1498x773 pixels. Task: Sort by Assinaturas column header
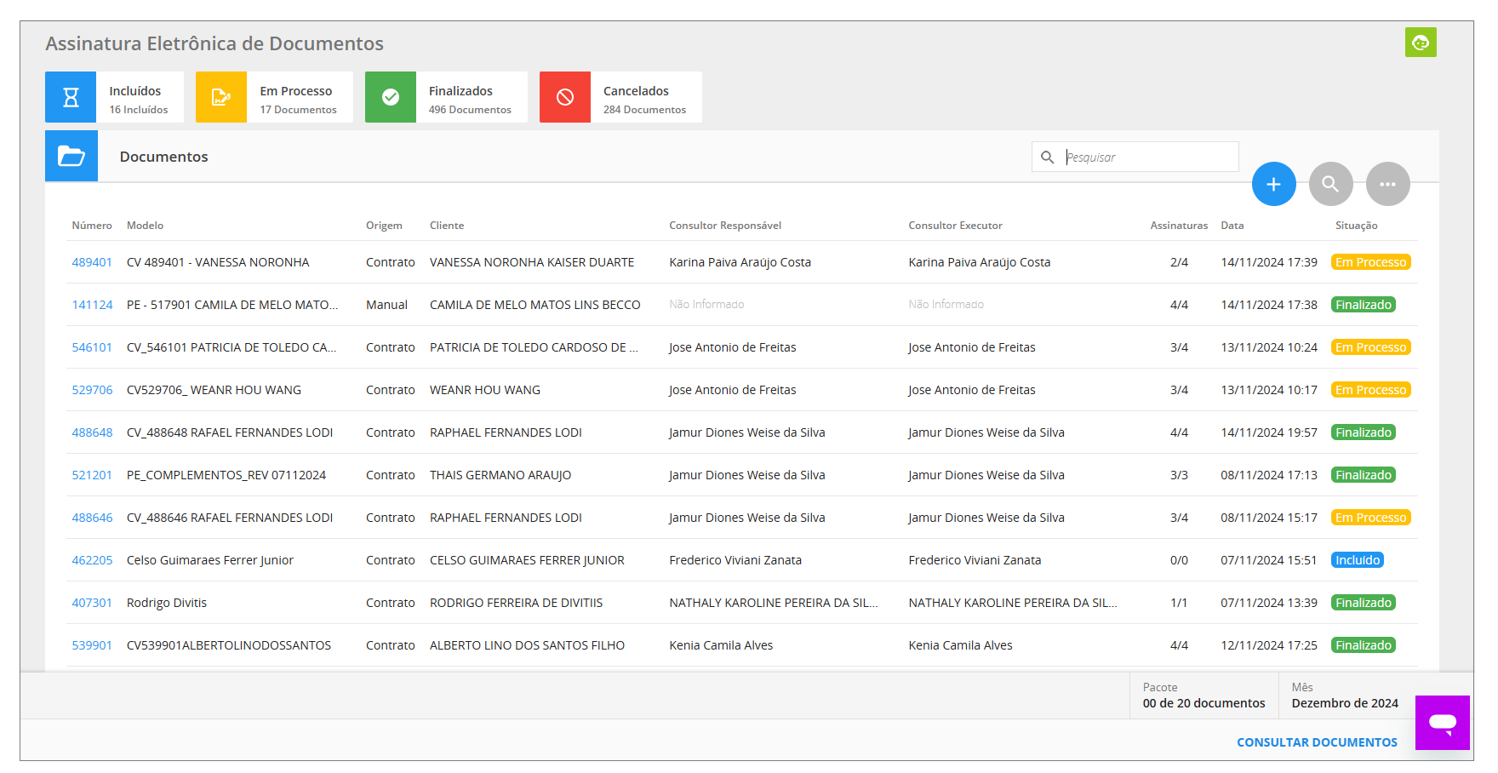pos(1179,226)
